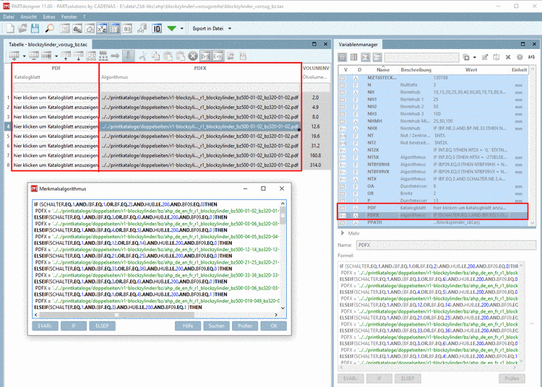Screen dimensions: 542x387
Task: Open dropdown arrow next to green triangle
Action: pyautogui.click(x=182, y=29)
